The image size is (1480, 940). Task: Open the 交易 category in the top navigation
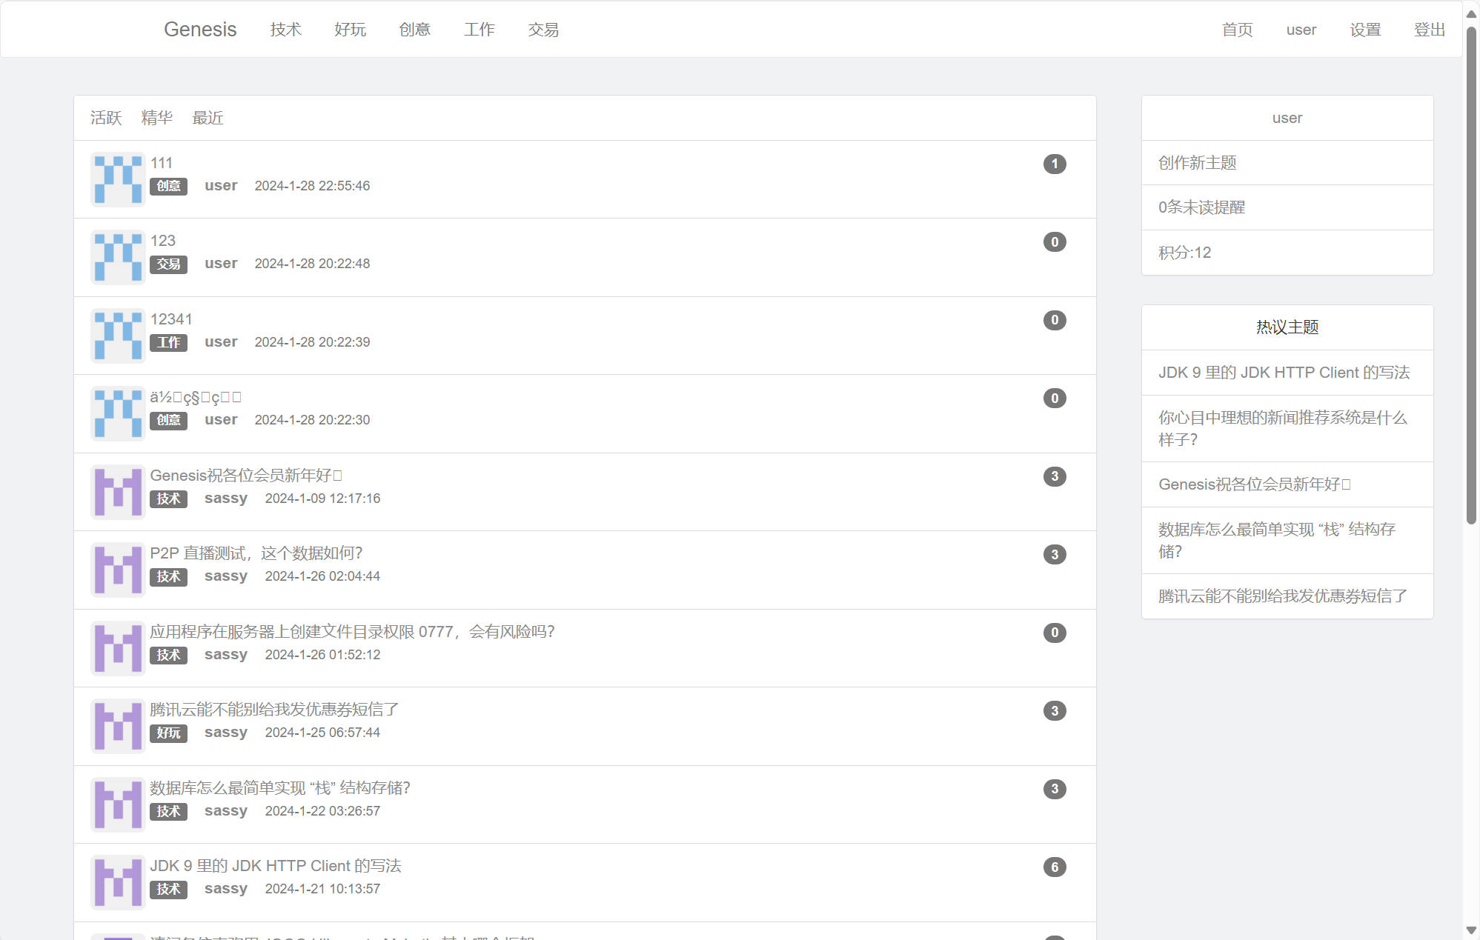coord(542,30)
